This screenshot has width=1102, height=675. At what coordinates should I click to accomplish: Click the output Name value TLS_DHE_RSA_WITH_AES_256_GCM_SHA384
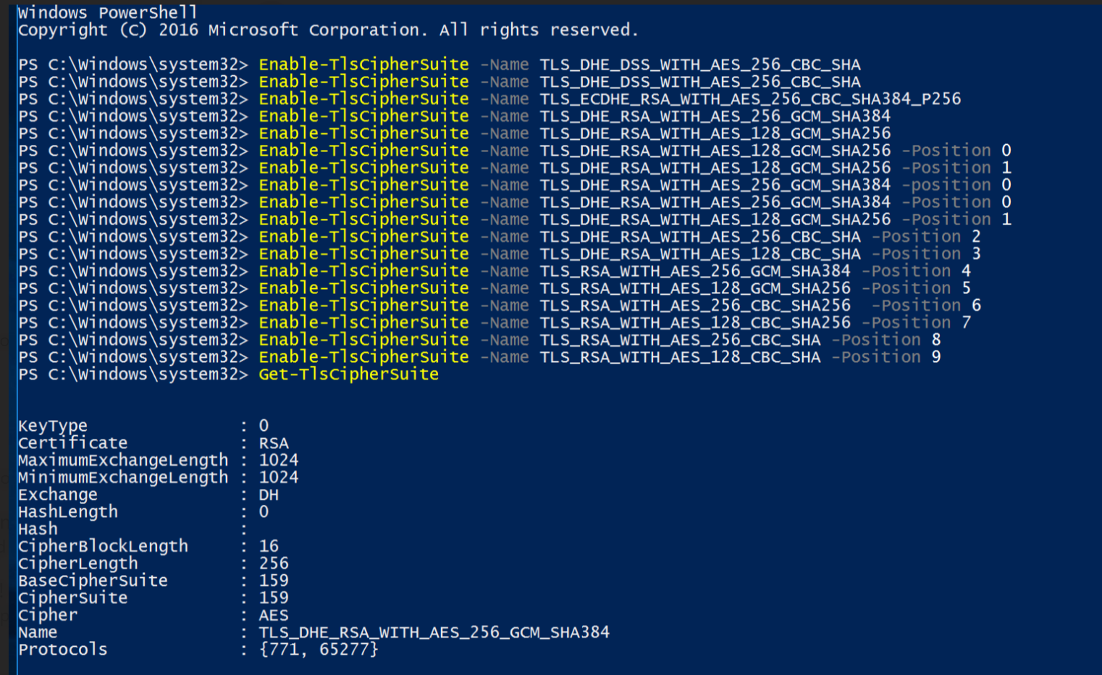click(x=434, y=632)
